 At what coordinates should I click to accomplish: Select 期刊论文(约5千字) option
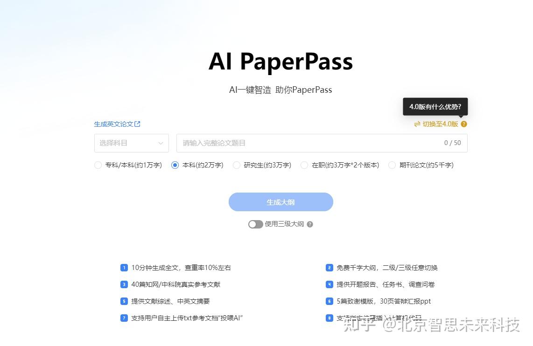[x=392, y=165]
